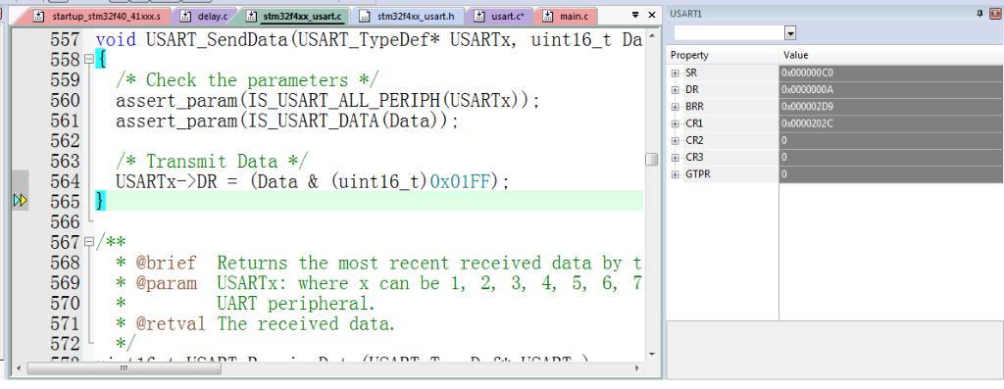Viewport: 1004px width, 389px height.
Task: Switch to usart.c* tab
Action: [500, 16]
